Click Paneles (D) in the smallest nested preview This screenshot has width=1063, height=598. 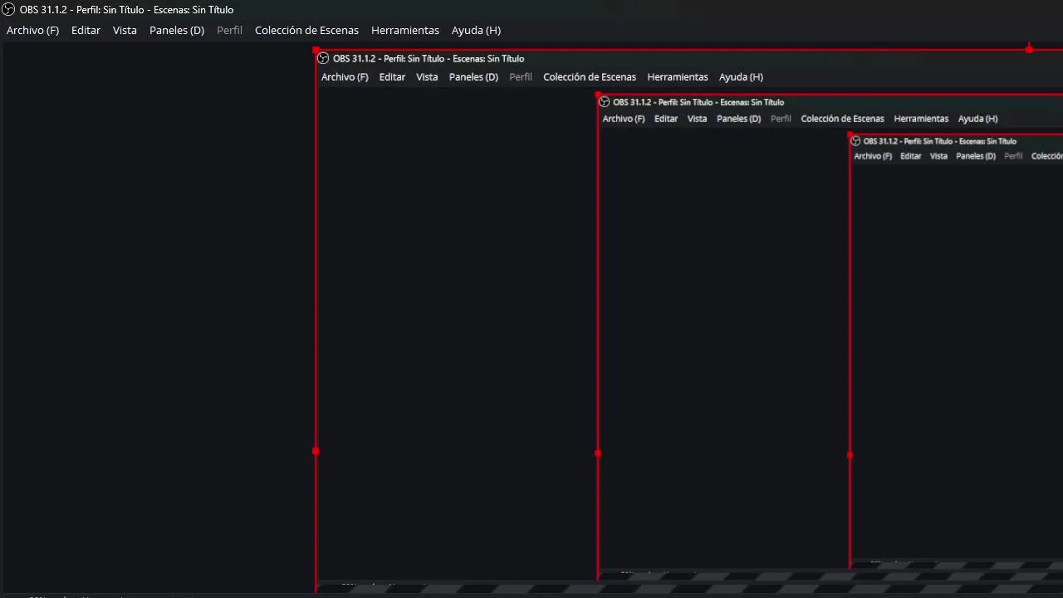click(x=976, y=156)
